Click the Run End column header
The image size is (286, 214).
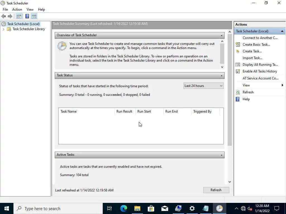point(177,111)
